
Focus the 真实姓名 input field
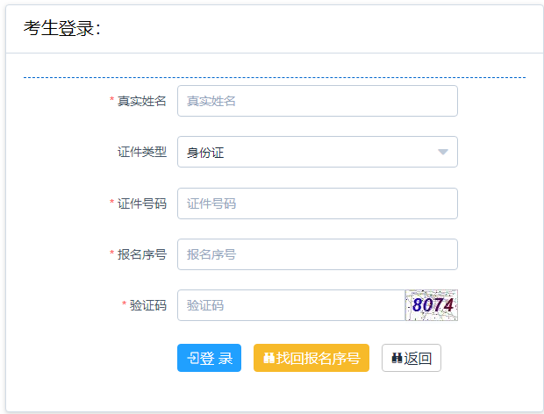click(x=317, y=101)
